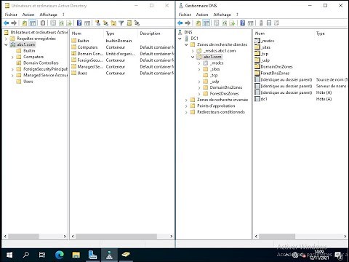Open Properties icon in Active Directory toolbar
The image size is (349, 262).
[53, 23]
